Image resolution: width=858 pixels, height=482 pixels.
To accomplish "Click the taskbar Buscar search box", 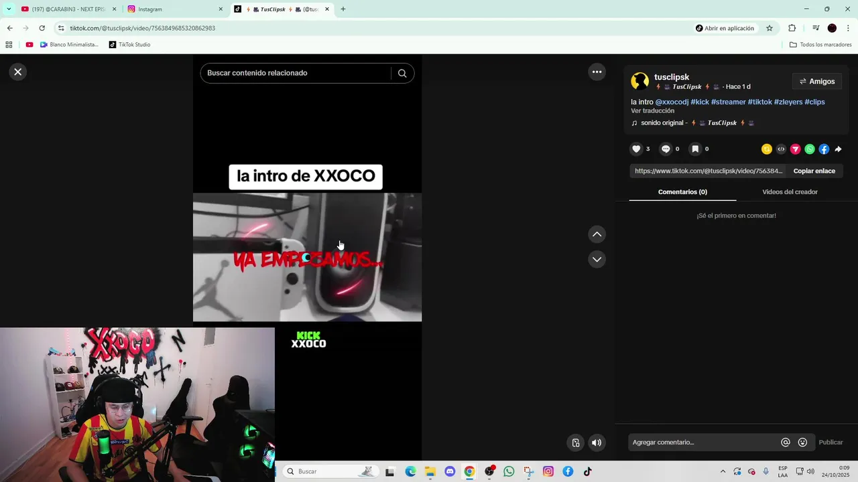I will [x=329, y=471].
